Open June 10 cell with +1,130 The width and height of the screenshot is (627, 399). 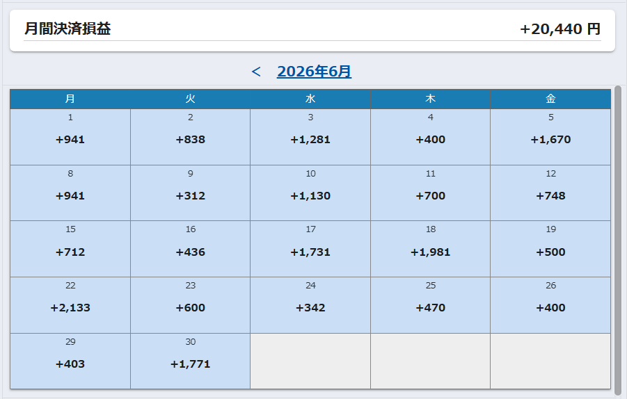click(x=310, y=193)
